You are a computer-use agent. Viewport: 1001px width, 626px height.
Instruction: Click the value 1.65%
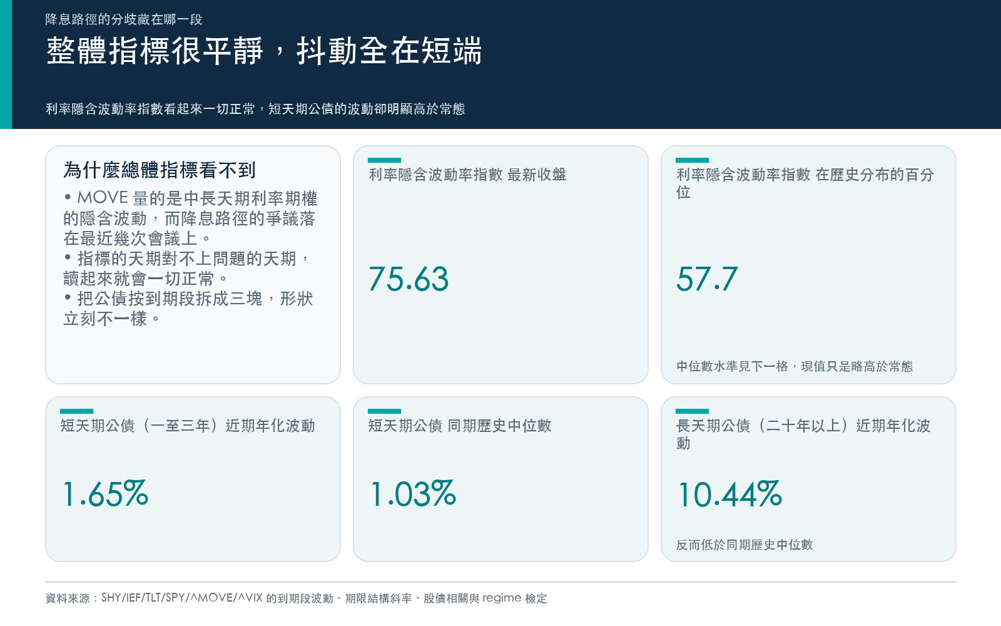[x=105, y=494]
